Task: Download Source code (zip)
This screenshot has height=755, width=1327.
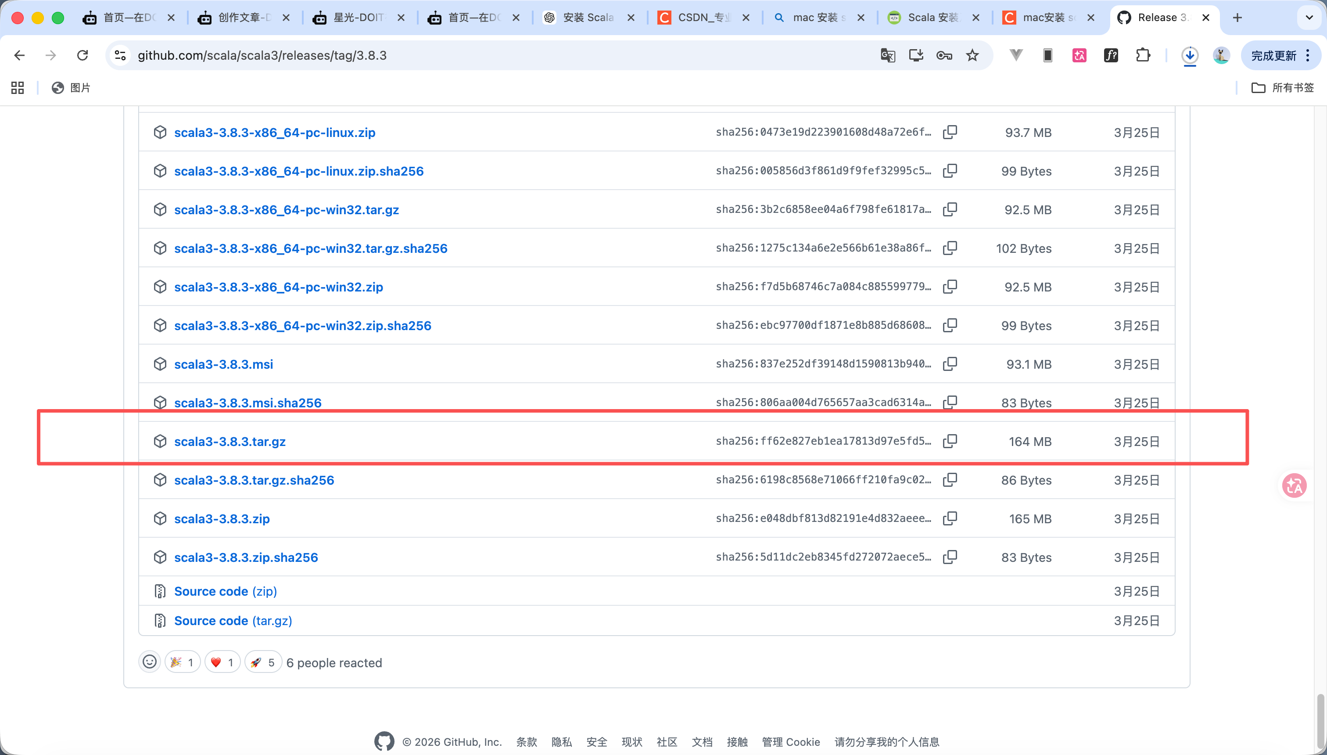Action: coord(226,591)
